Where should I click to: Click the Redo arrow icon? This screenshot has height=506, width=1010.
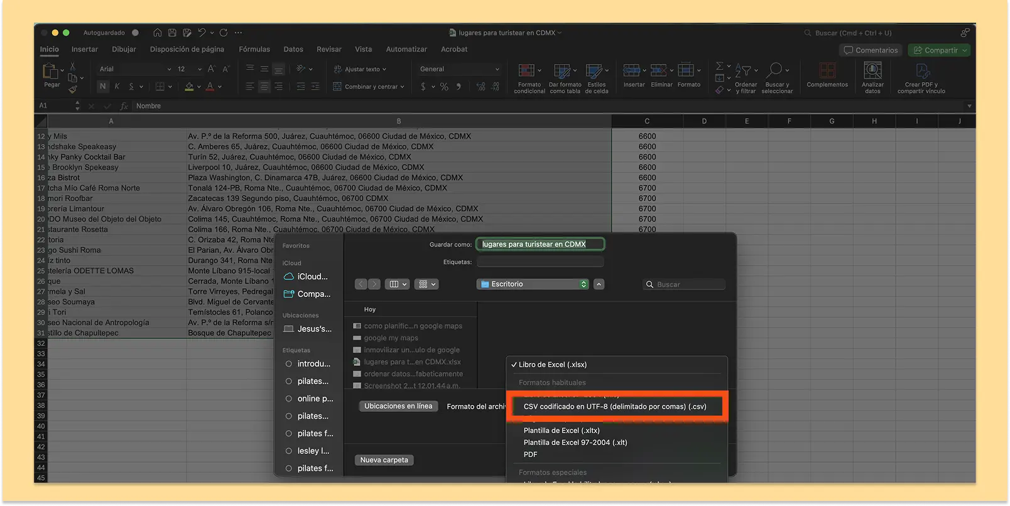coord(224,33)
